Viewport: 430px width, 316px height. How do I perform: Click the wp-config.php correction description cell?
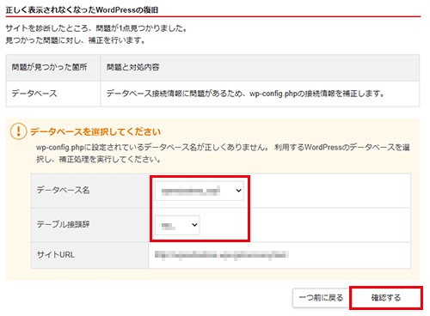[x=260, y=94]
